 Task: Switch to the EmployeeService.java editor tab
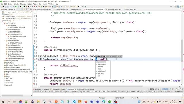(x=114, y=10)
